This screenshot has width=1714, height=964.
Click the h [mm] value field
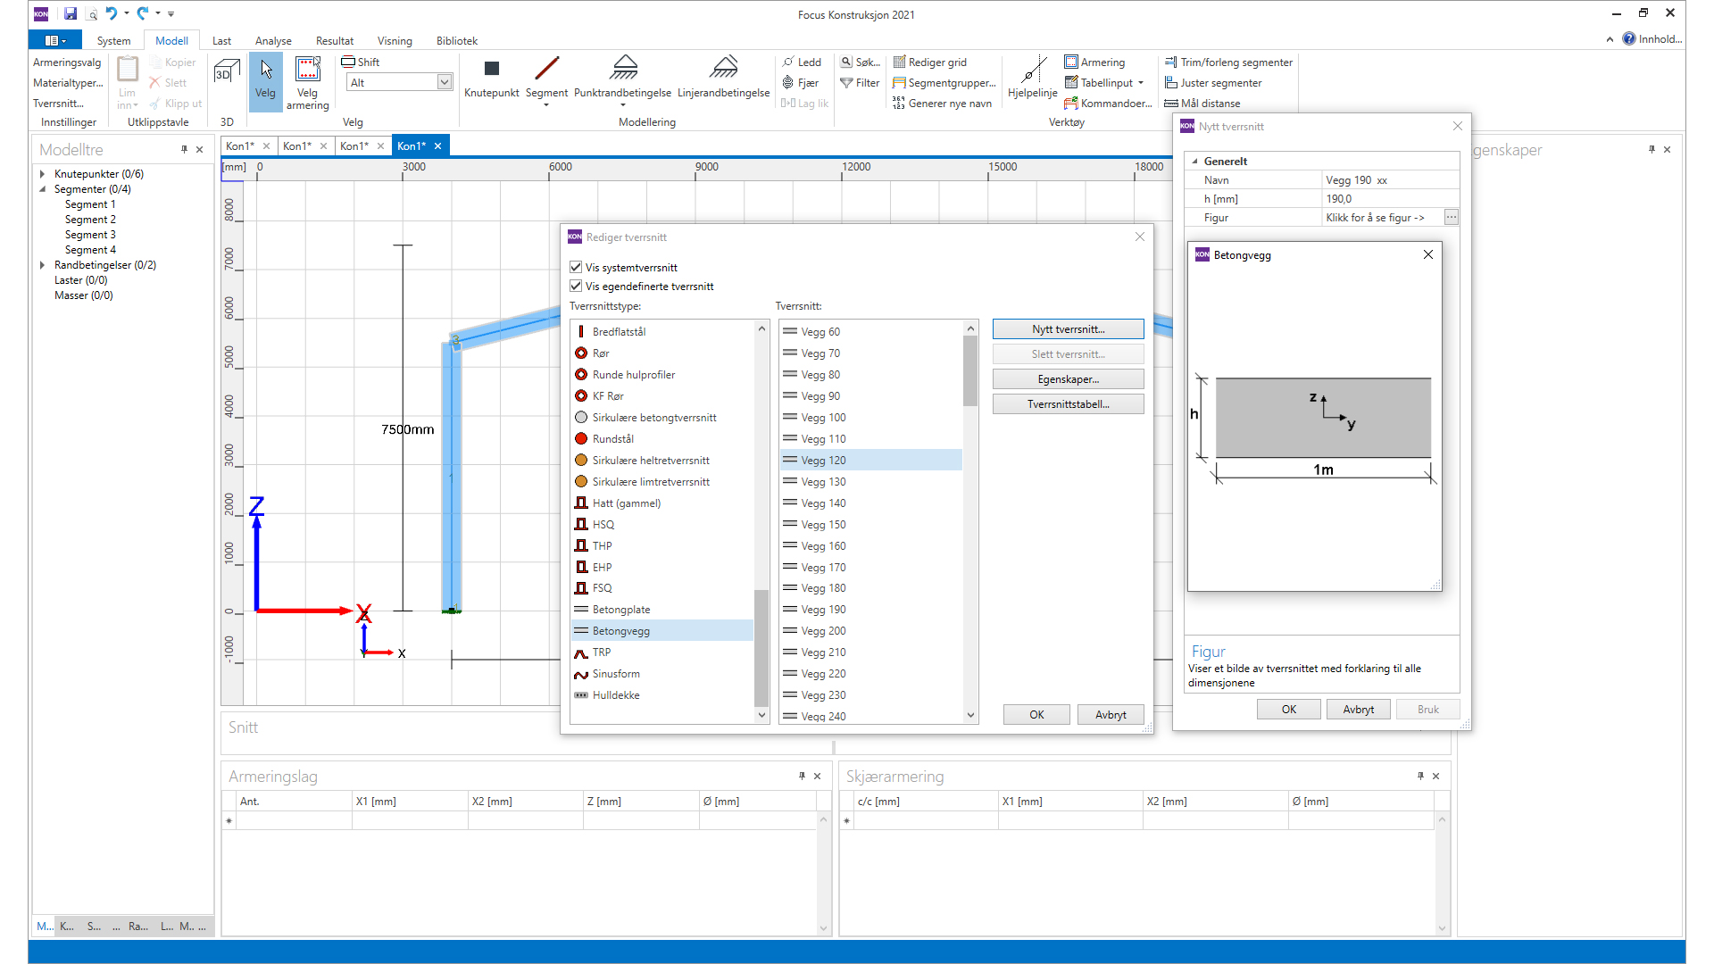(1389, 199)
